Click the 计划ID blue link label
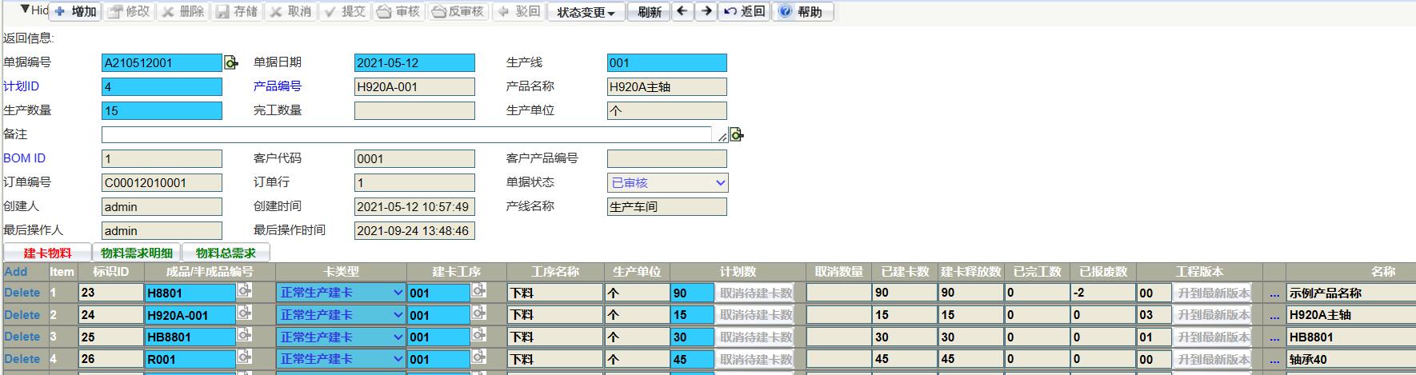This screenshot has width=1416, height=375. pos(22,86)
